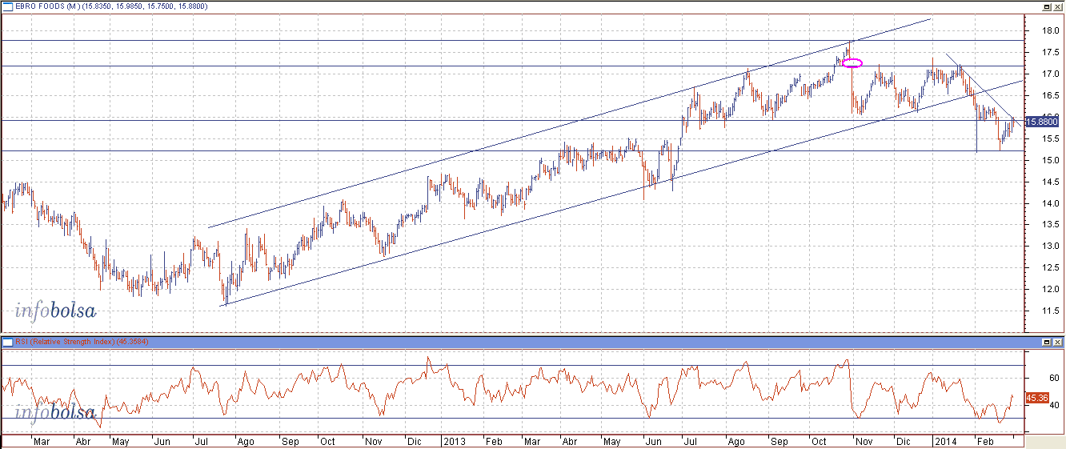Viewport: 1066px width, 449px height.
Task: Click the Feb label following 2013
Action: coord(494,441)
